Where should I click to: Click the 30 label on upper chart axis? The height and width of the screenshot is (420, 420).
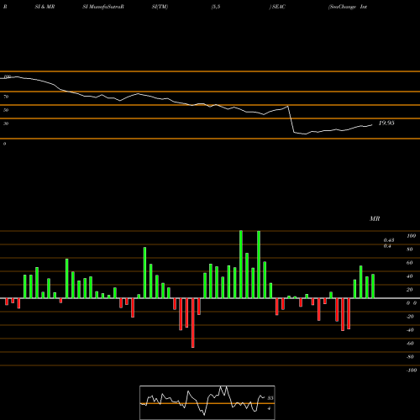coord(6,123)
